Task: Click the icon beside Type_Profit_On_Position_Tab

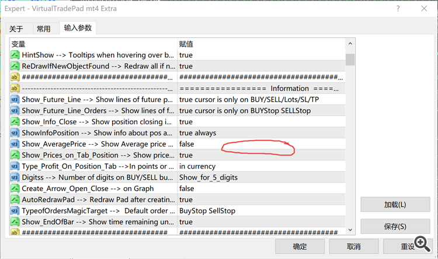Action: (x=15, y=166)
